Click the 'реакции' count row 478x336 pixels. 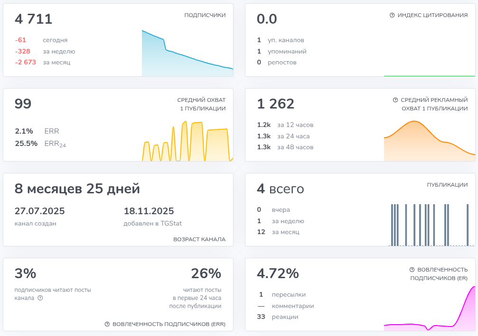278,317
